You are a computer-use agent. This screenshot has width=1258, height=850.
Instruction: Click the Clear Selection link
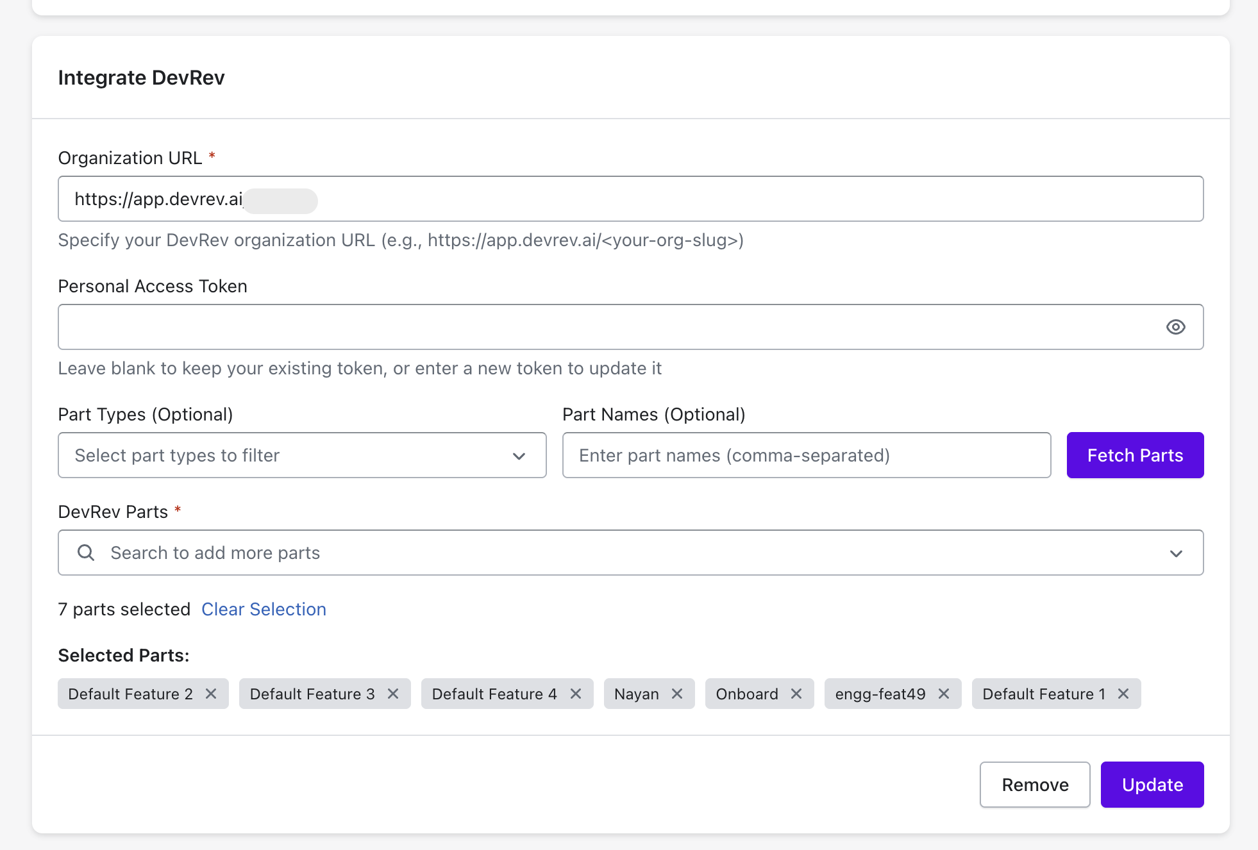click(x=264, y=609)
